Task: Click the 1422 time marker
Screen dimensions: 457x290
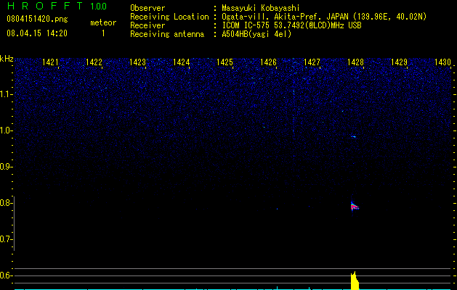Action: click(x=94, y=62)
